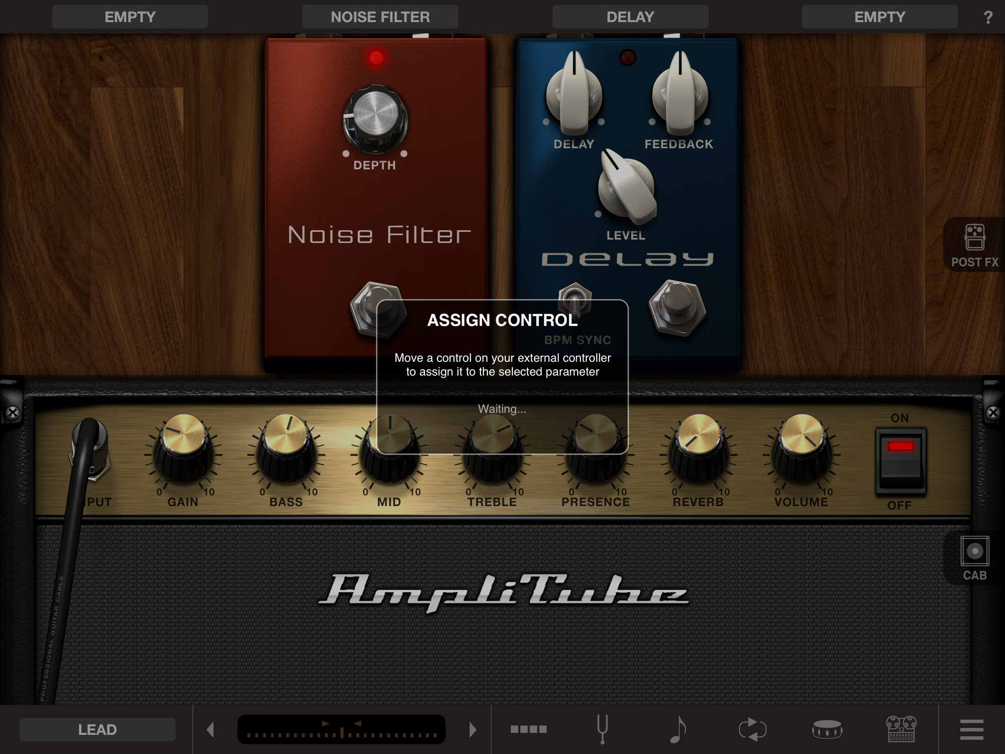Select the first EMPTY stomp slot
The height and width of the screenshot is (754, 1005).
[130, 17]
